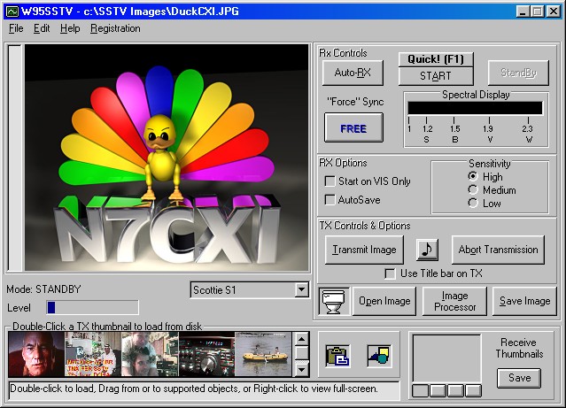Check Use Title bar on TX
Image resolution: width=566 pixels, height=408 pixels.
pyautogui.click(x=390, y=273)
